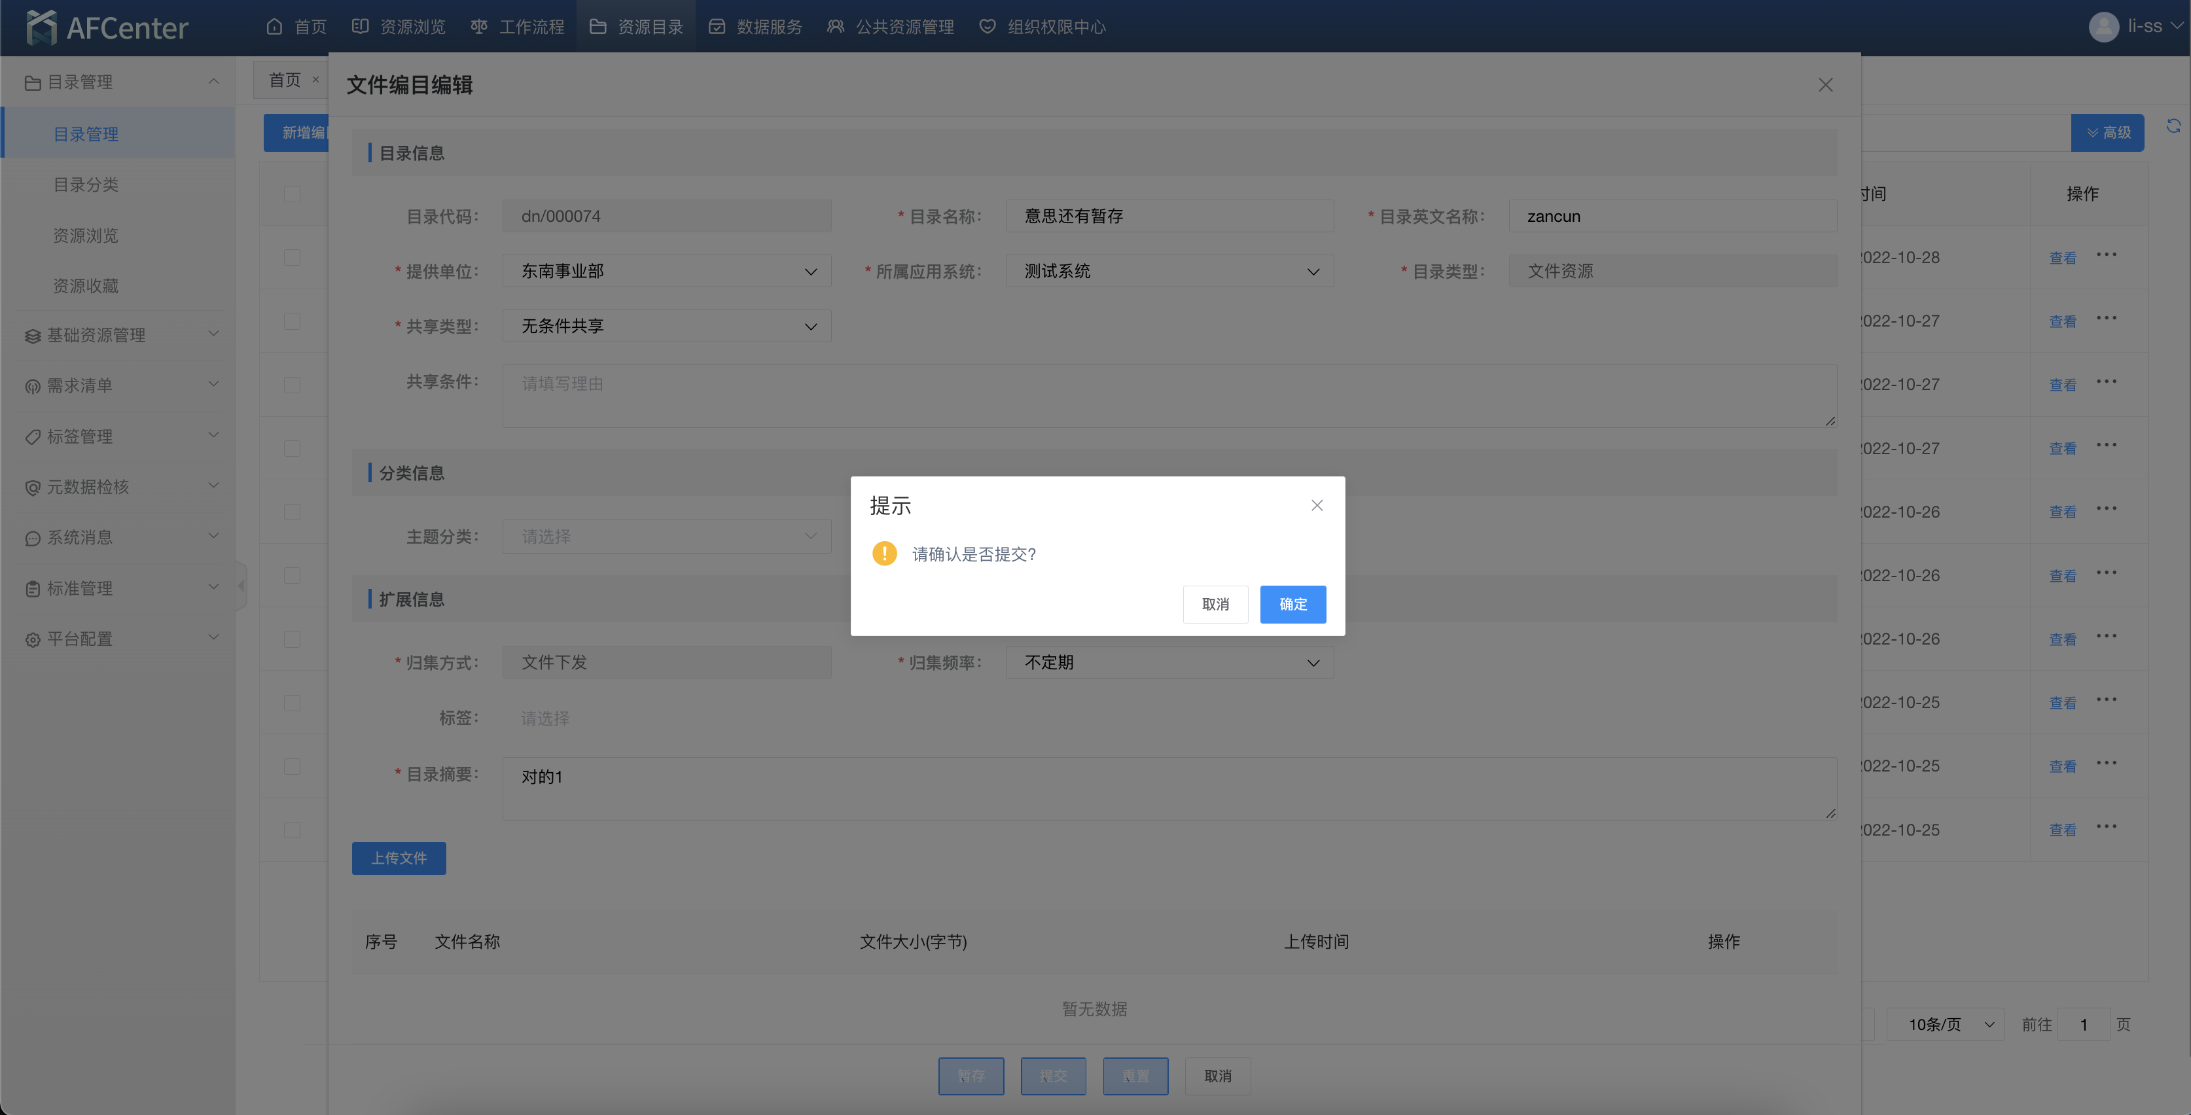Click the 目录摘要 text area
2191x1115 pixels.
(1169, 788)
